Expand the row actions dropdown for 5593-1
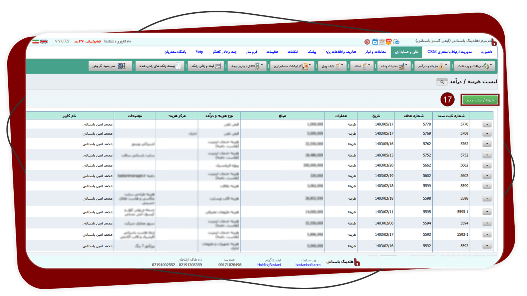This screenshot has width=527, height=296. coord(487,235)
